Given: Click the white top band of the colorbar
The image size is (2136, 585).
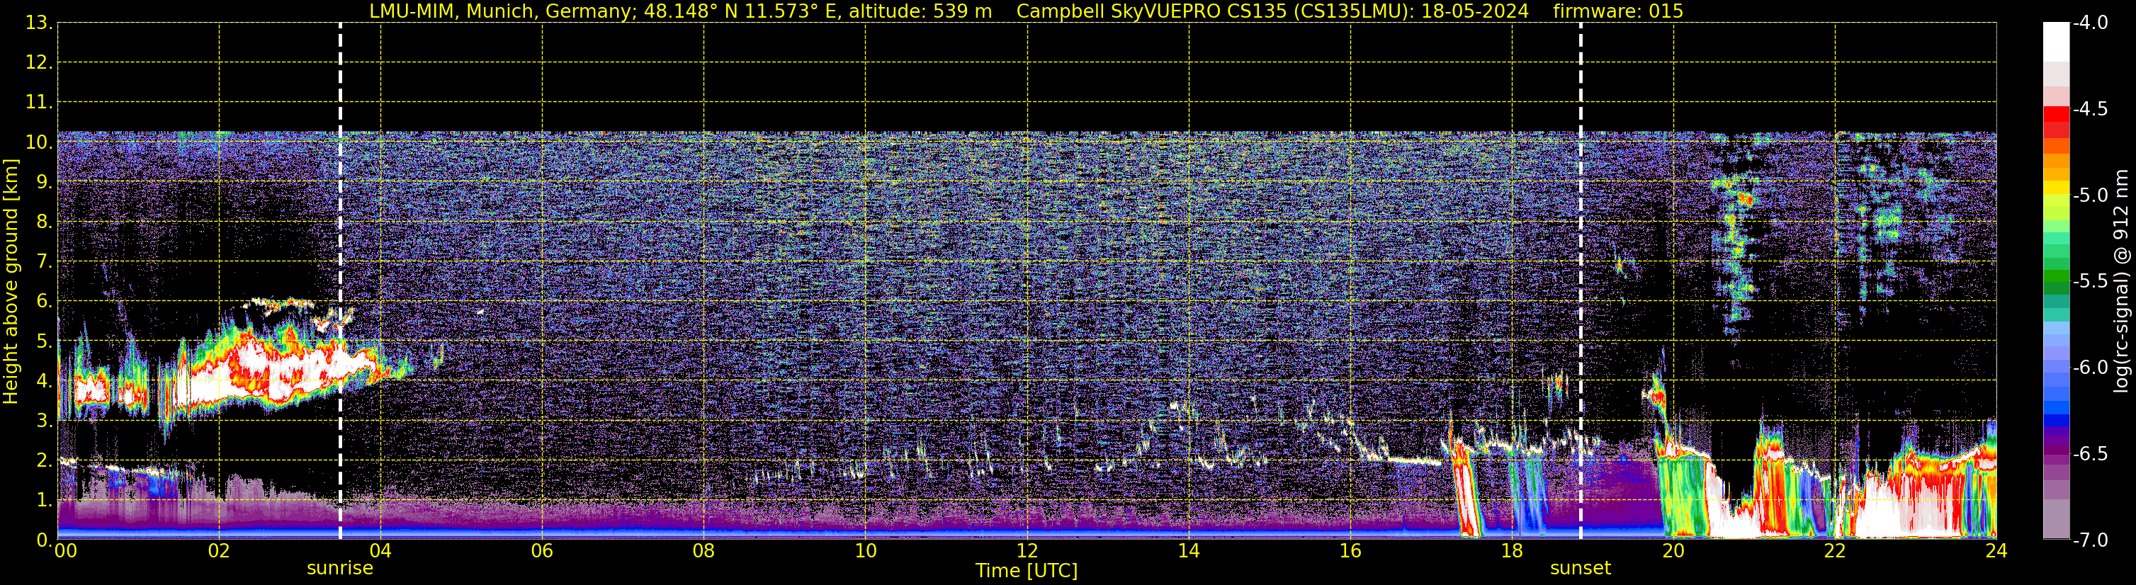Looking at the screenshot, I should coord(2057,41).
